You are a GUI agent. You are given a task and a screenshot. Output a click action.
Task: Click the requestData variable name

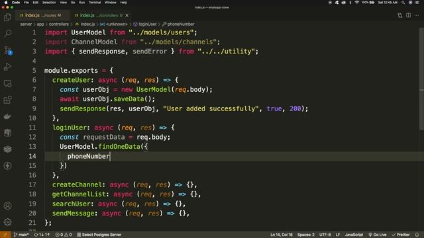tap(104, 138)
